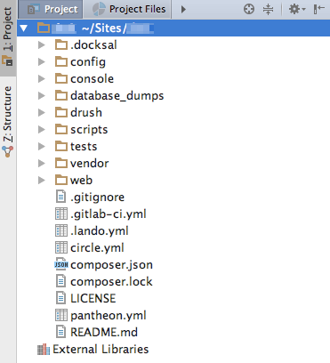The image size is (330, 363).
Task: Click the .gitlab-ci.yml YAML file icon
Action: (x=61, y=214)
